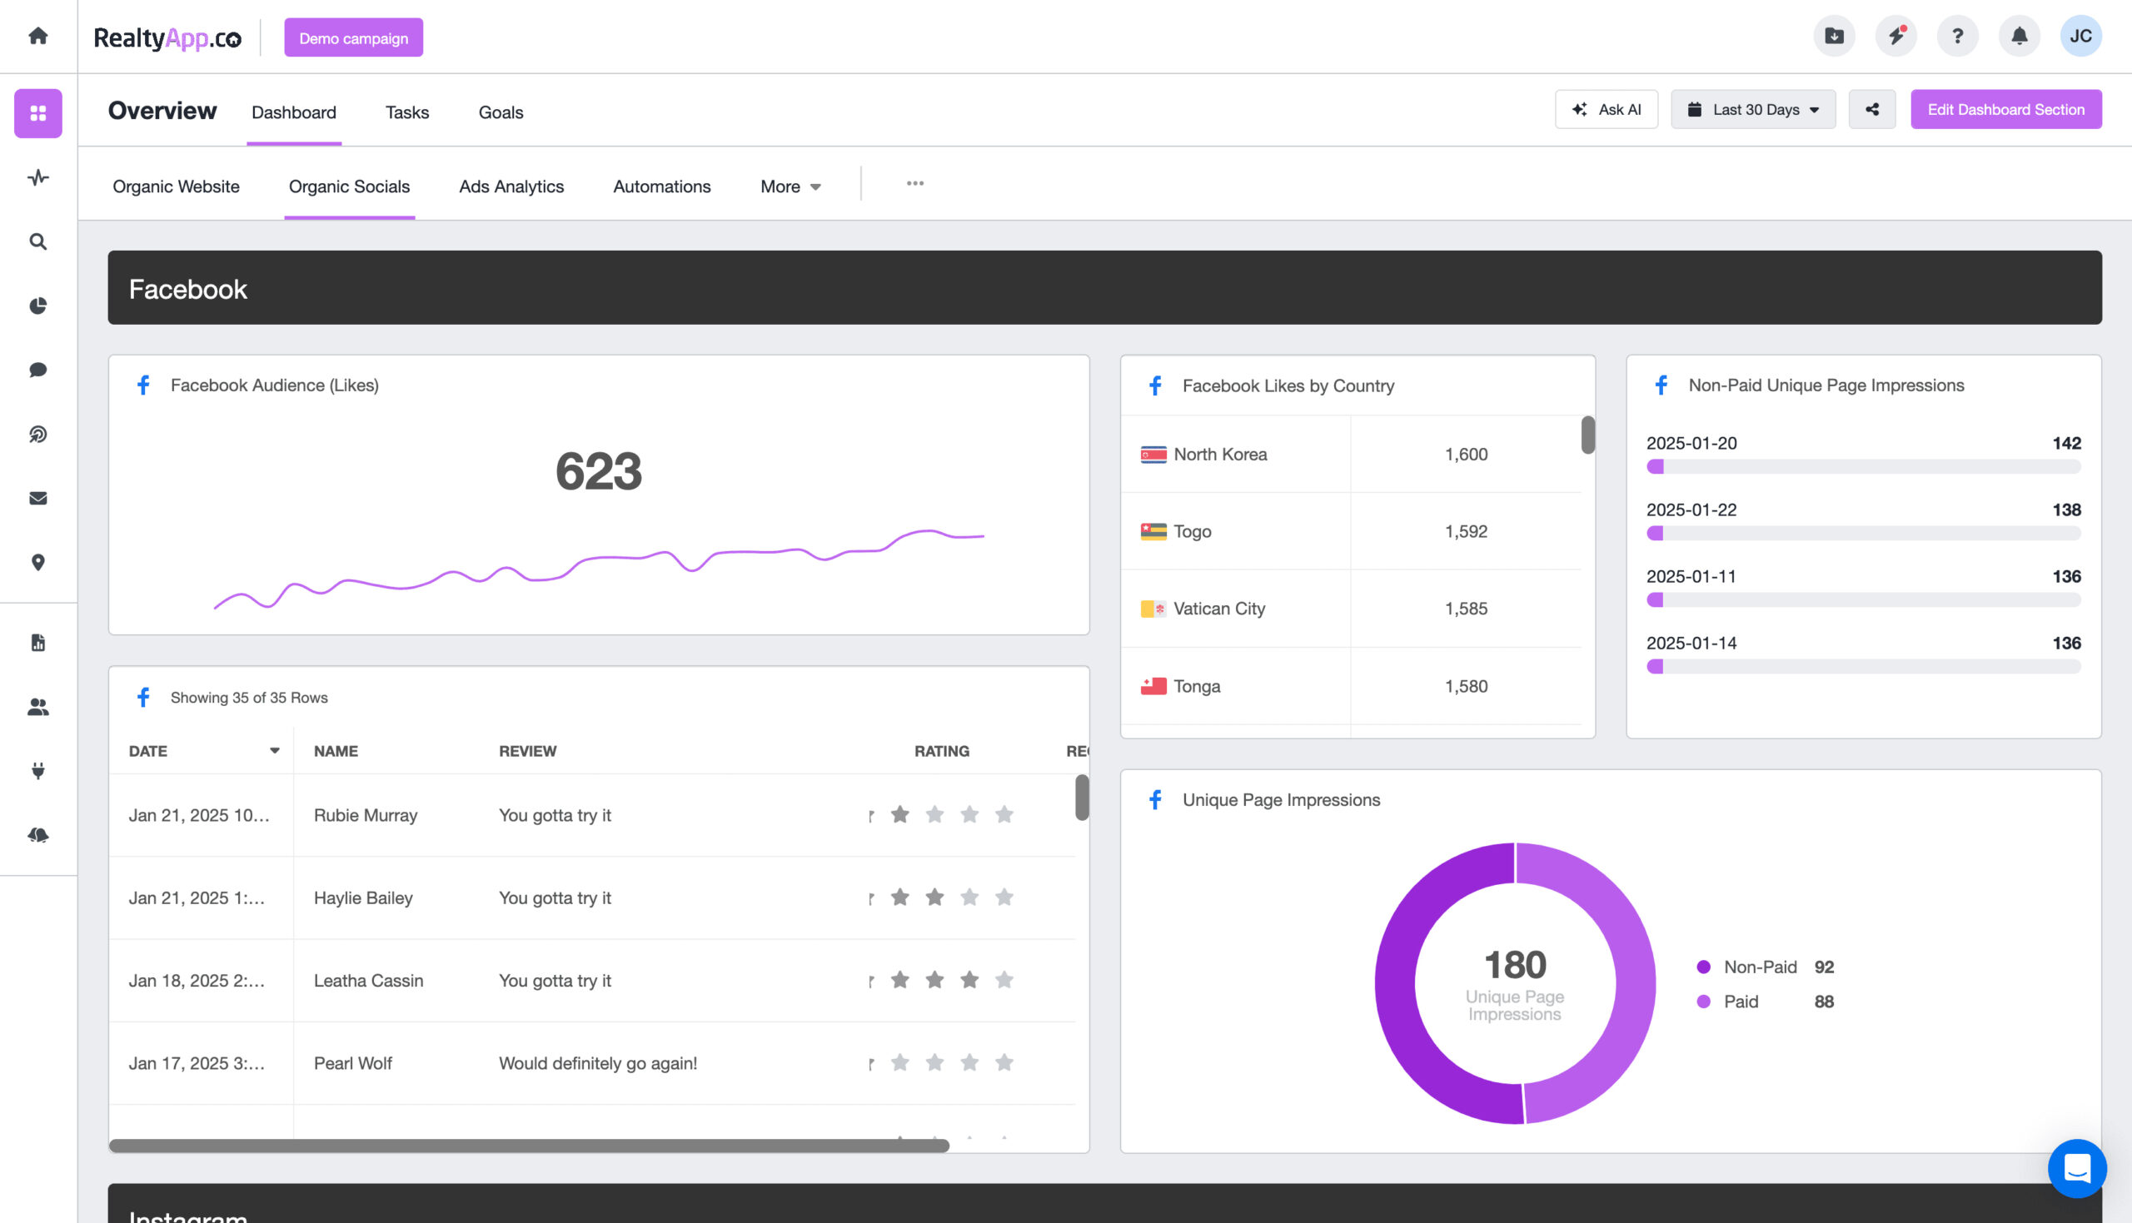
Task: Click the three dots section options icon
Action: pyautogui.click(x=914, y=183)
